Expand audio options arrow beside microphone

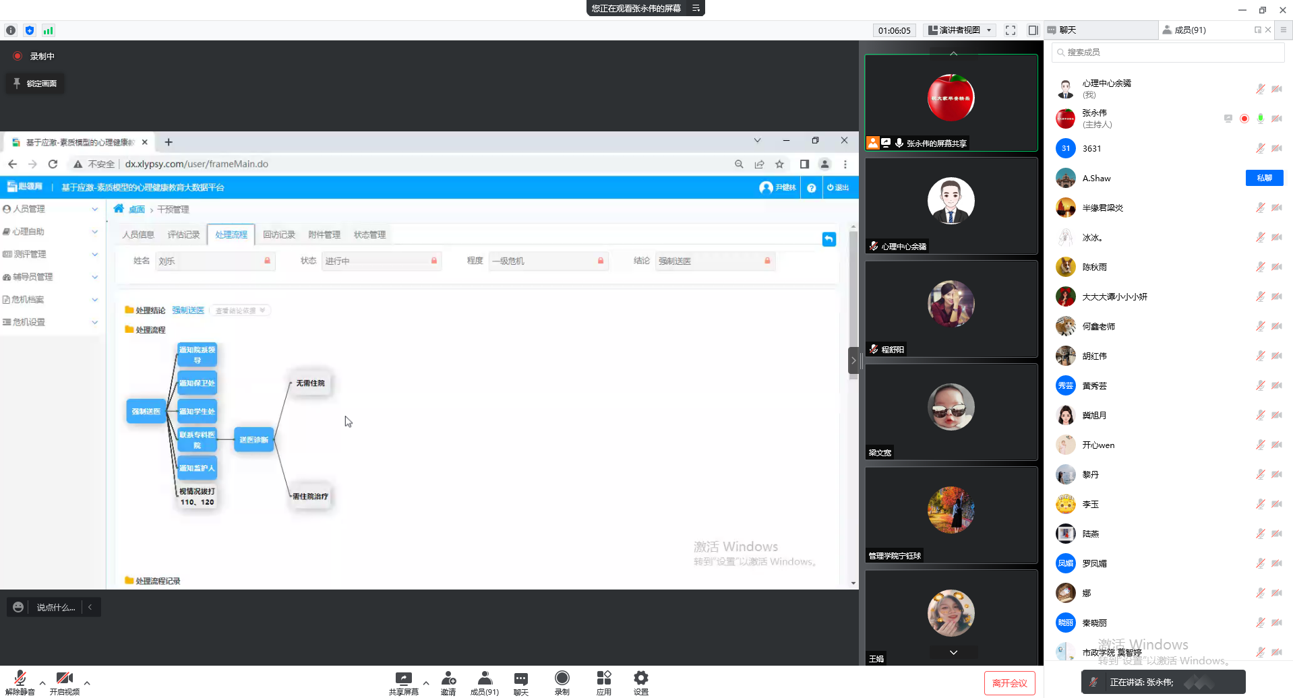[42, 683]
